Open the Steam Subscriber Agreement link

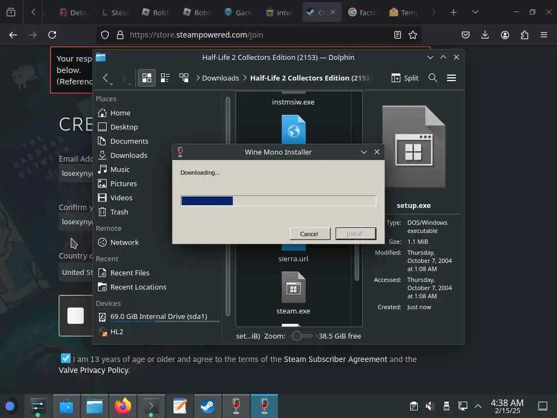pos(335,359)
